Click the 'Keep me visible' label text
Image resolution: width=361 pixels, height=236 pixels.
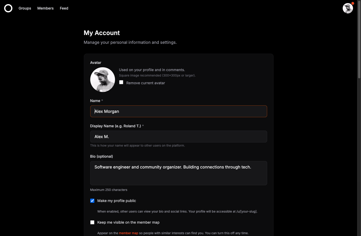tap(128, 222)
